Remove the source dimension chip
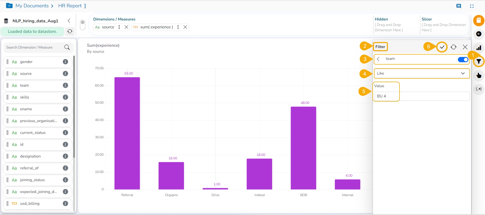 [126, 27]
